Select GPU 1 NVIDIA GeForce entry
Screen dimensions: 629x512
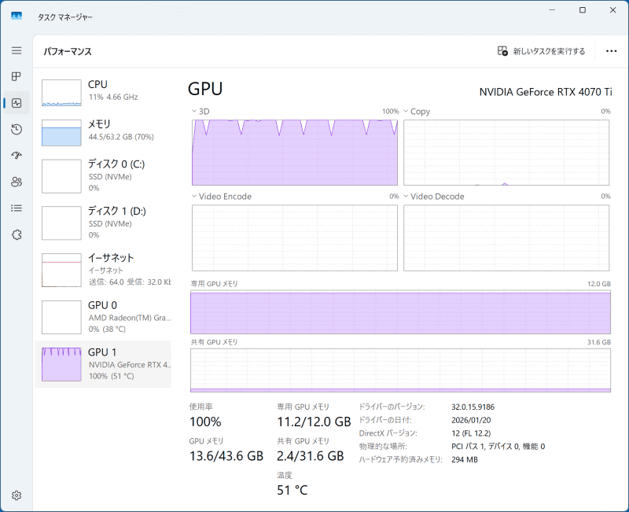[104, 364]
